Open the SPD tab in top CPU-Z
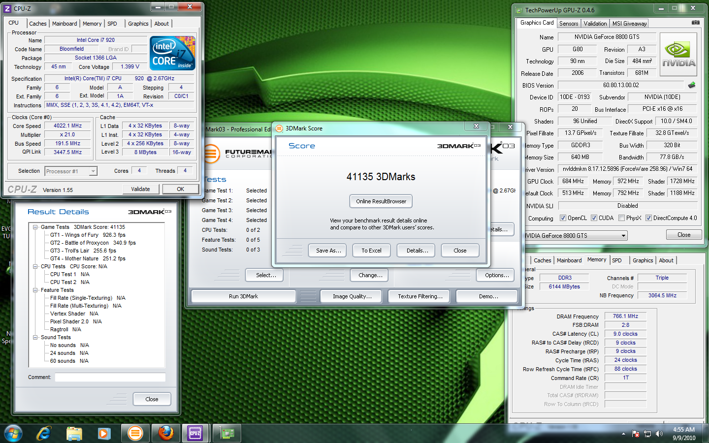The image size is (709, 443). click(112, 24)
